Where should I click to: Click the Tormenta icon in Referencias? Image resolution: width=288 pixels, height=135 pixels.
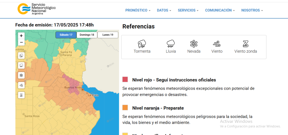[142, 44]
